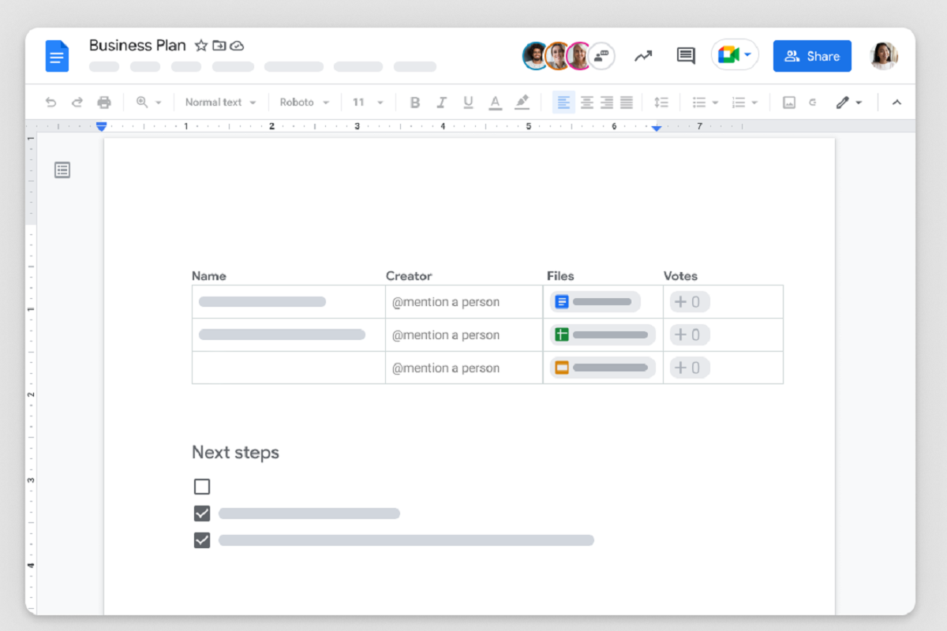Add a vote in the third row
947x631 pixels.
coord(690,368)
